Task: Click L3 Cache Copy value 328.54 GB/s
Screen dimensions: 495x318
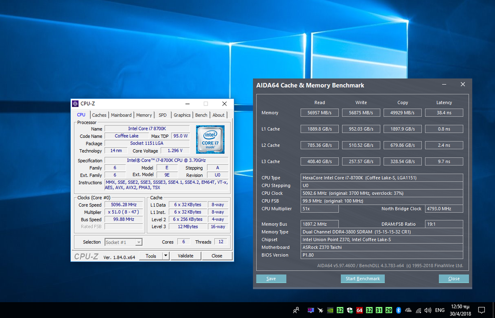Action: tap(403, 162)
